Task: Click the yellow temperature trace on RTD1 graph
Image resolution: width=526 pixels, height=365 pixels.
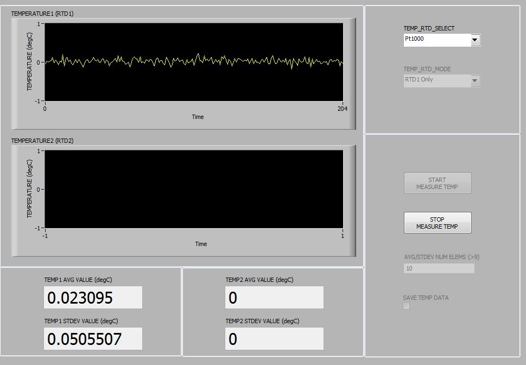Action: tap(163, 61)
